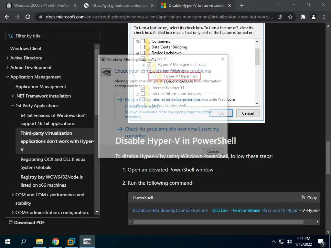331x248 pixels.
Task: Open the Chrome three-dot menu
Action: 324,17
